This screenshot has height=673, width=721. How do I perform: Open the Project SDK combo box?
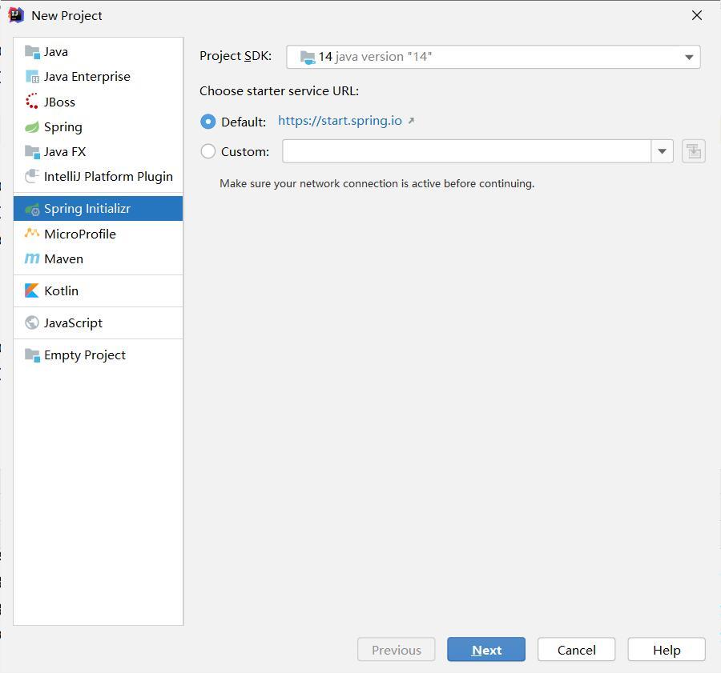(x=493, y=57)
